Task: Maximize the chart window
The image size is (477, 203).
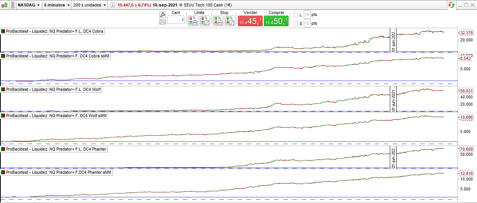Action: [466, 5]
